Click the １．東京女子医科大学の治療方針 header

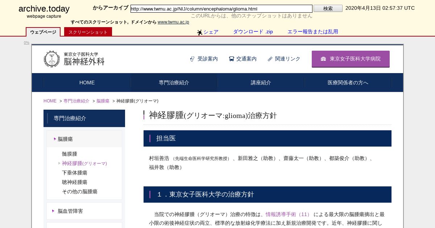(268, 194)
